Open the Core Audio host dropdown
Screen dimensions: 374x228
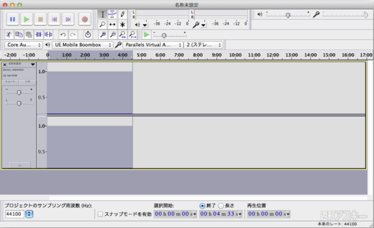(24, 45)
